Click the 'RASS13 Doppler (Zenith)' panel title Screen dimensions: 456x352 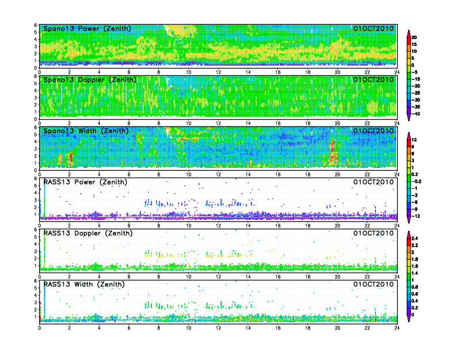coord(88,233)
